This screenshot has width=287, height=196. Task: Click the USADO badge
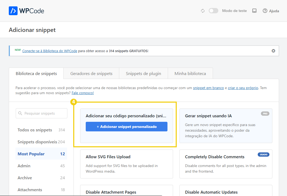pos(263,155)
